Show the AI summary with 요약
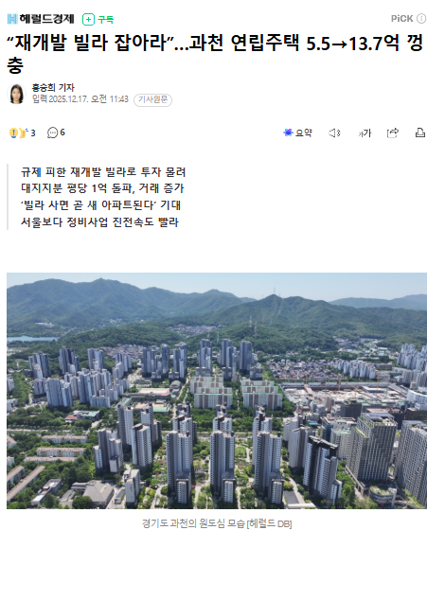 [297, 133]
